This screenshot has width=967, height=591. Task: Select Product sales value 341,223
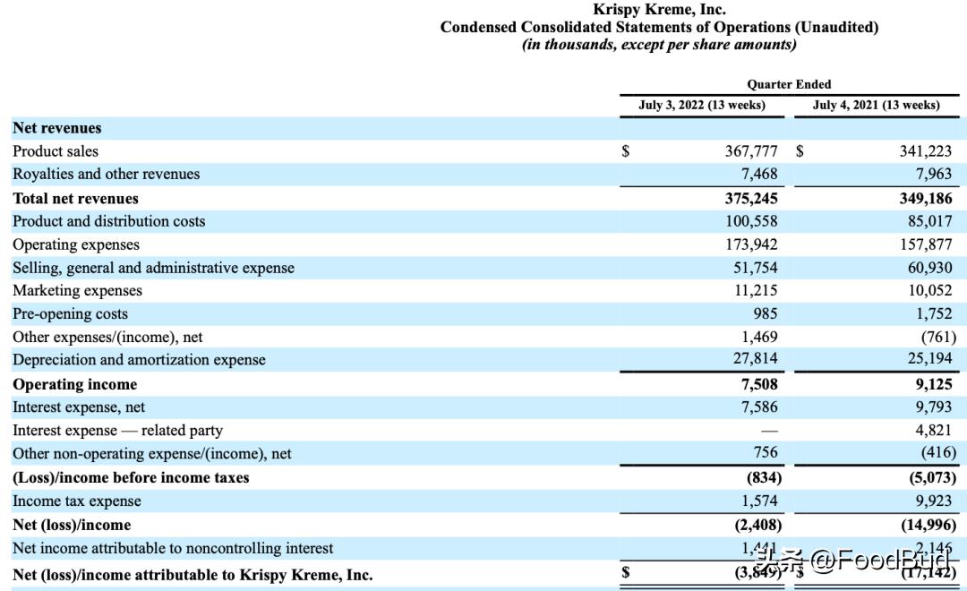coord(925,151)
